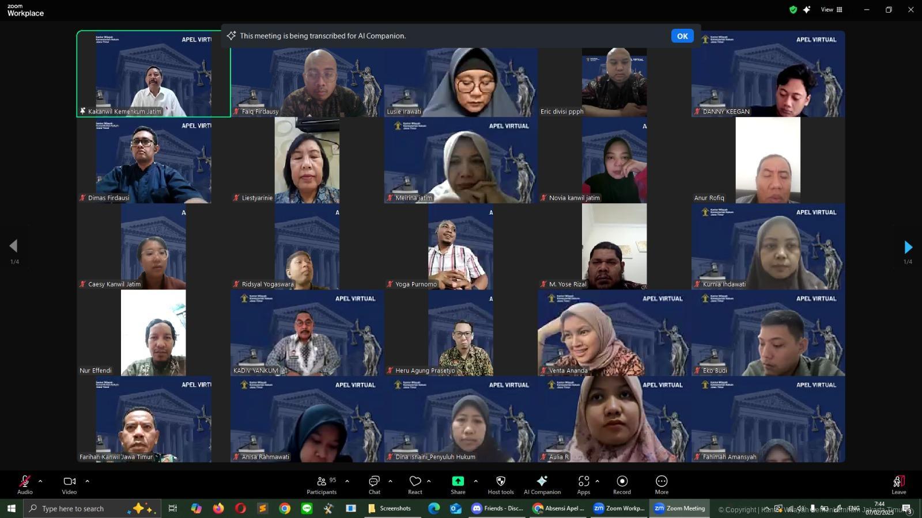Open Task View in the taskbar

coord(172,508)
